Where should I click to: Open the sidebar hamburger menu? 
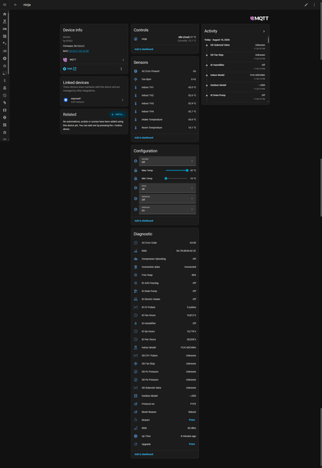click(x=5, y=5)
